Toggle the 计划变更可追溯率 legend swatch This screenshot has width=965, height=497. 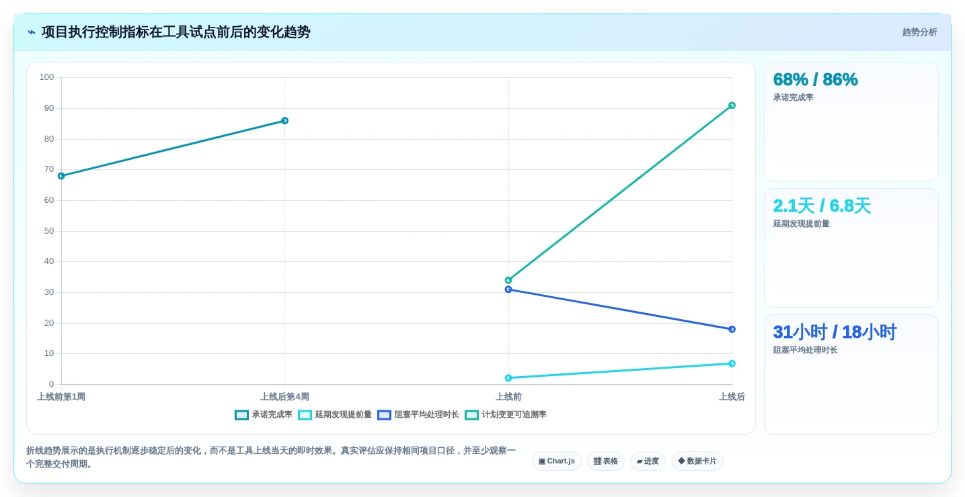point(471,415)
